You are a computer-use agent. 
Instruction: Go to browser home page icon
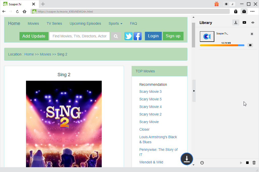(x=24, y=11)
